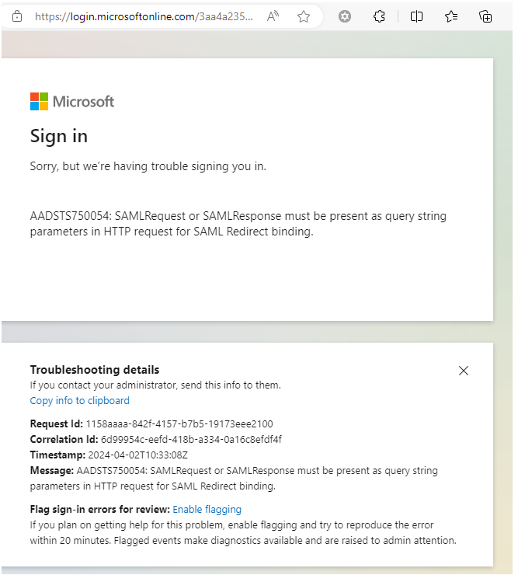Click the Enable flagging link
525x582 pixels.
pyautogui.click(x=207, y=510)
